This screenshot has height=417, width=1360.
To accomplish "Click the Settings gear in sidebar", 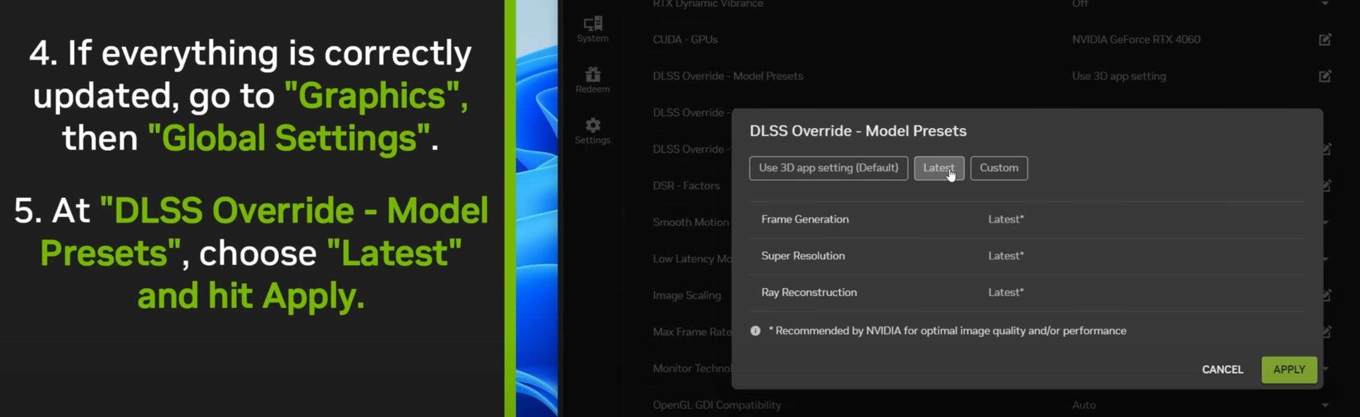I will coord(593,131).
